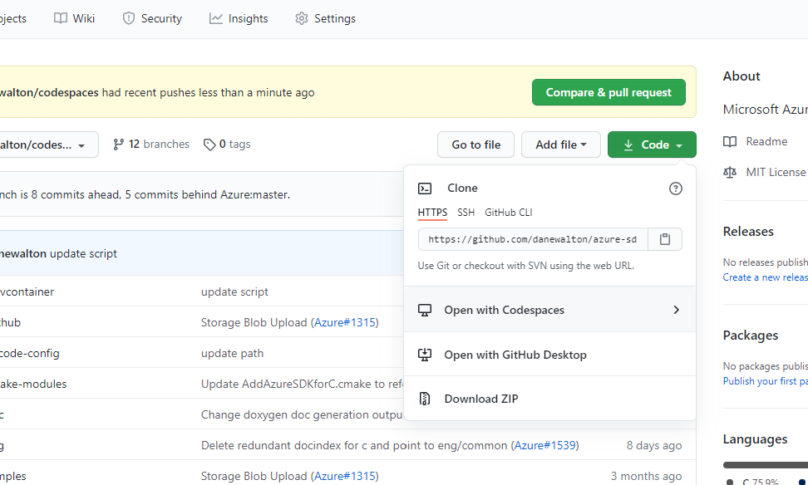Click the clone help question mark icon
Image resolution: width=808 pixels, height=485 pixels.
pos(675,189)
